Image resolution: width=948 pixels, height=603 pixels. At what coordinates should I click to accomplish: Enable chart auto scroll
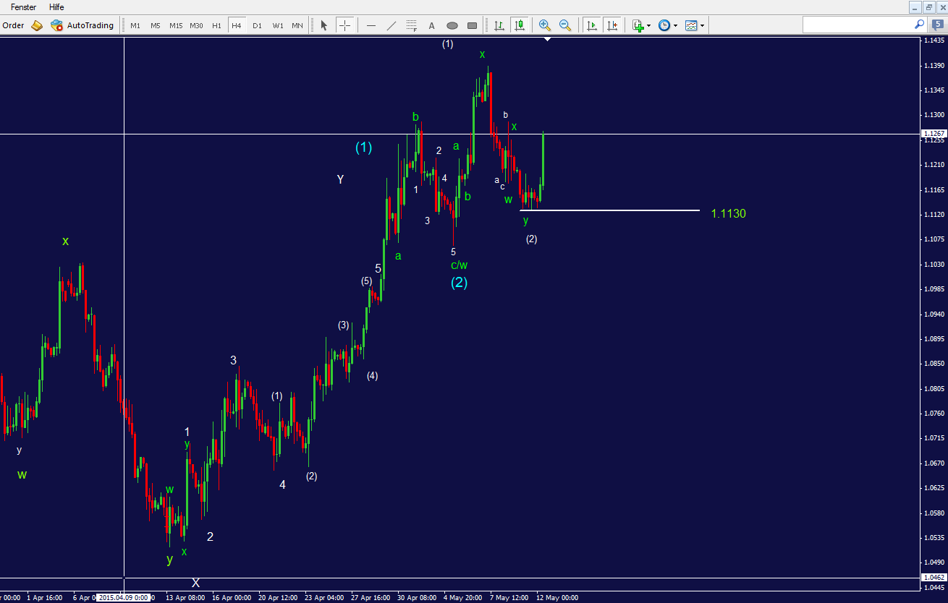coord(591,25)
